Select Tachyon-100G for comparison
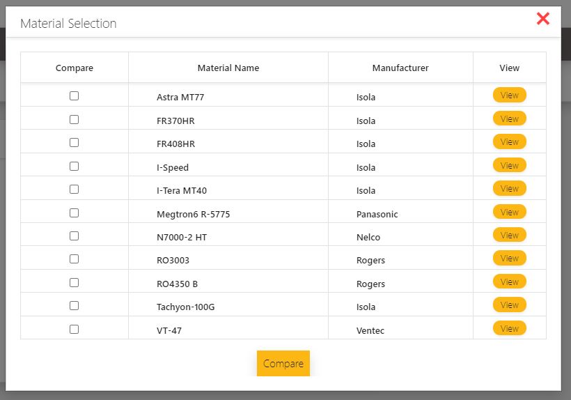This screenshot has width=571, height=400. [74, 305]
